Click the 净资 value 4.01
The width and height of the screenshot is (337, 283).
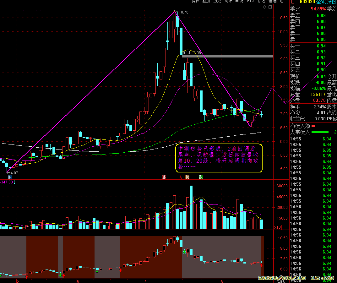[x=321, y=113]
